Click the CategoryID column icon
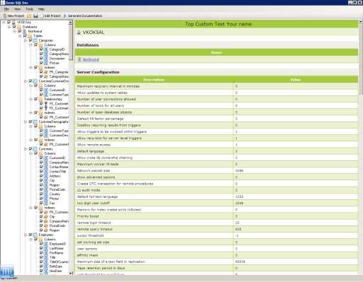This screenshot has height=282, width=363. tap(46, 49)
